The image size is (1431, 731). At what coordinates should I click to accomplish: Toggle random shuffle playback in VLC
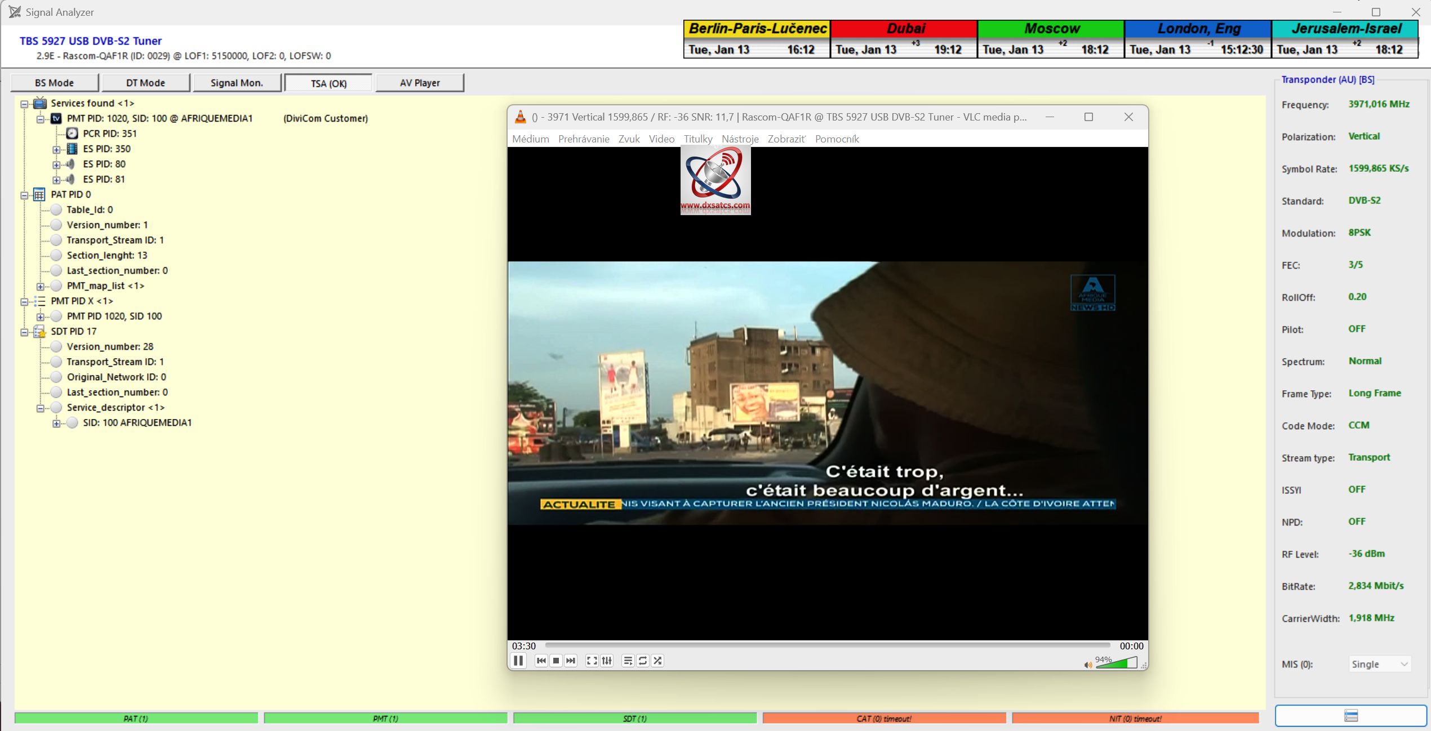click(x=657, y=661)
